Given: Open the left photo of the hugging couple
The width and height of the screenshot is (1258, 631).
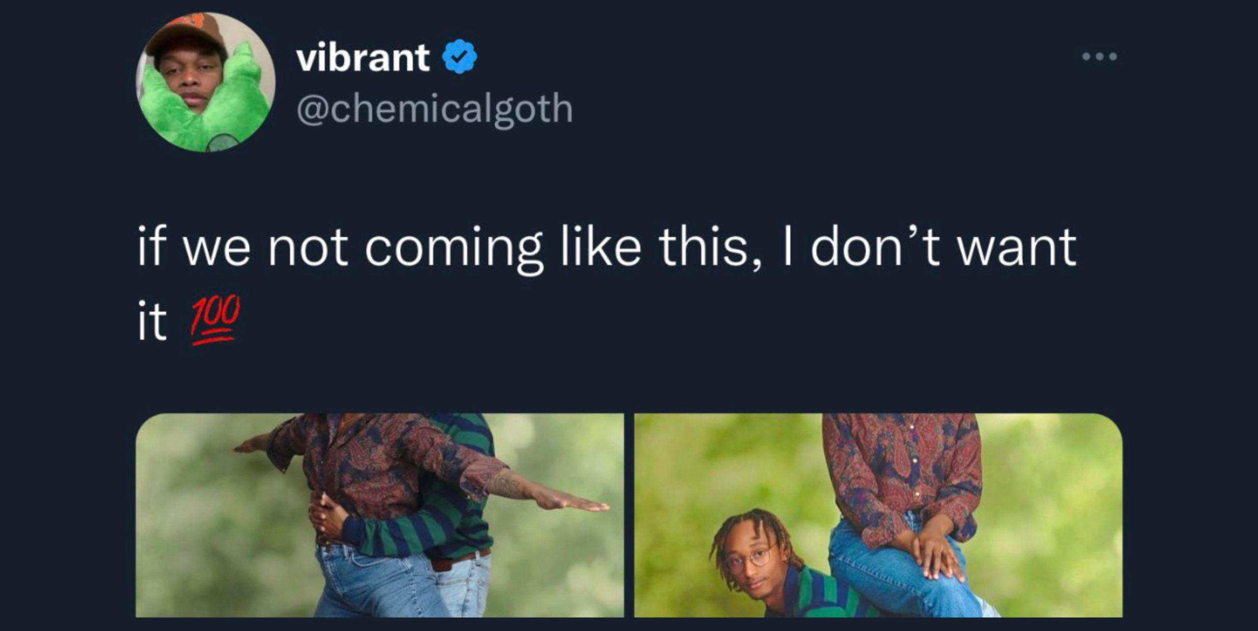Looking at the screenshot, I should coord(380,515).
